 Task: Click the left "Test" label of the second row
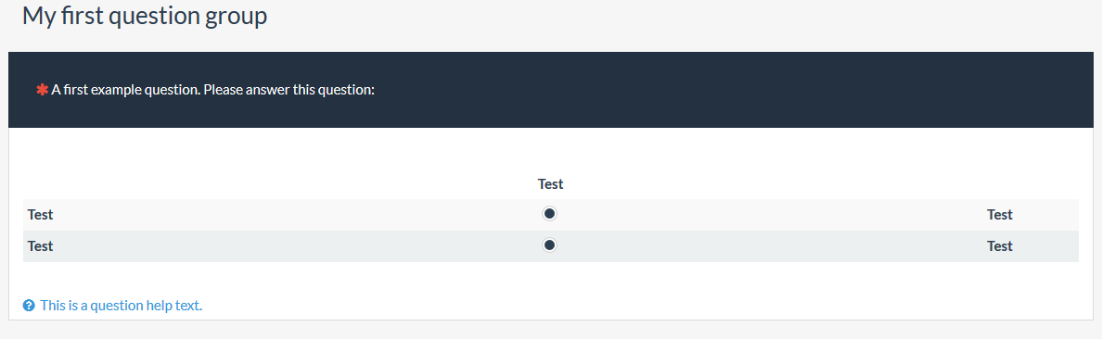click(40, 246)
